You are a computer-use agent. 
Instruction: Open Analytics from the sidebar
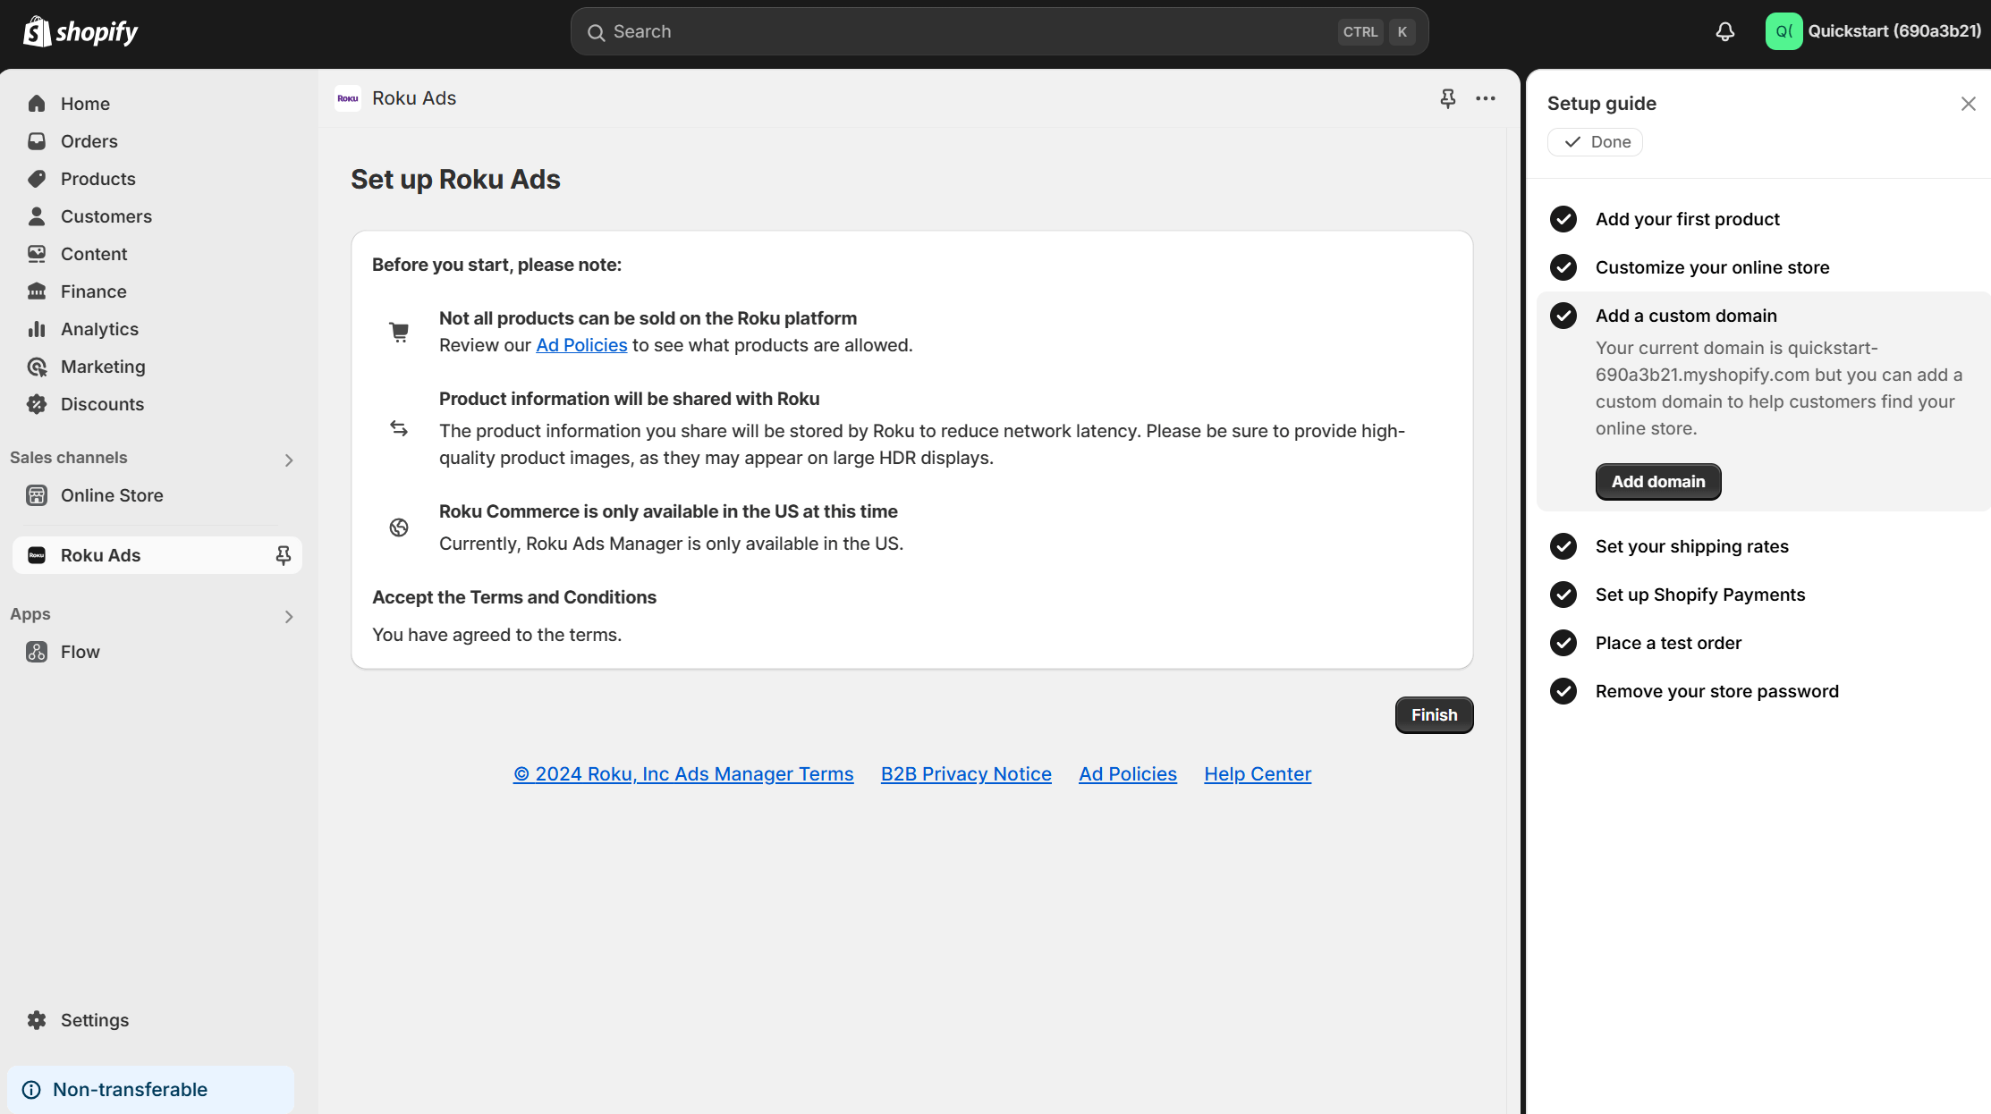99,329
